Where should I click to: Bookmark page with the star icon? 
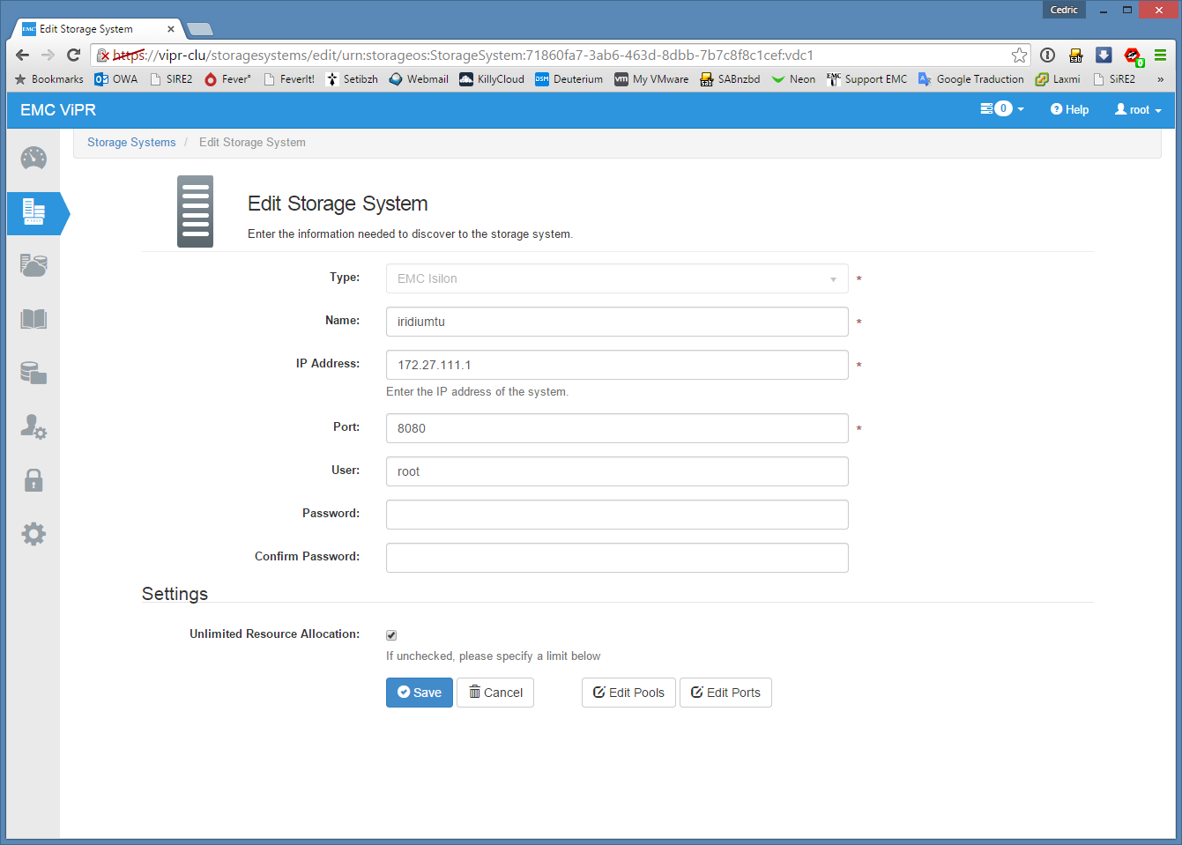1019,56
